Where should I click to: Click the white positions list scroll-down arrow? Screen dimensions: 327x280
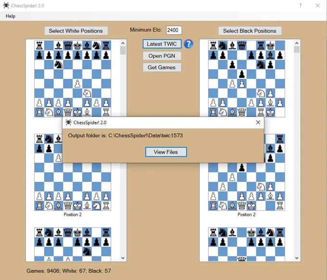tap(123, 258)
